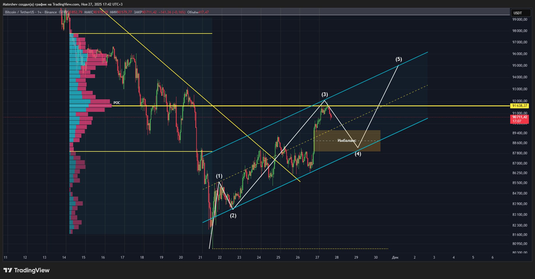Select the wave (4) marker label
This screenshot has width=535, height=279.
pyautogui.click(x=358, y=154)
